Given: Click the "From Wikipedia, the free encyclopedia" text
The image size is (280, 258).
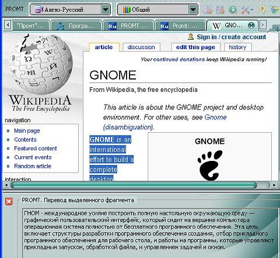Looking at the screenshot, I should point(143,90).
